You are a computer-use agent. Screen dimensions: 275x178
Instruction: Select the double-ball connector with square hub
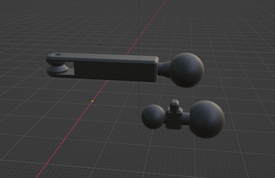click(x=183, y=119)
